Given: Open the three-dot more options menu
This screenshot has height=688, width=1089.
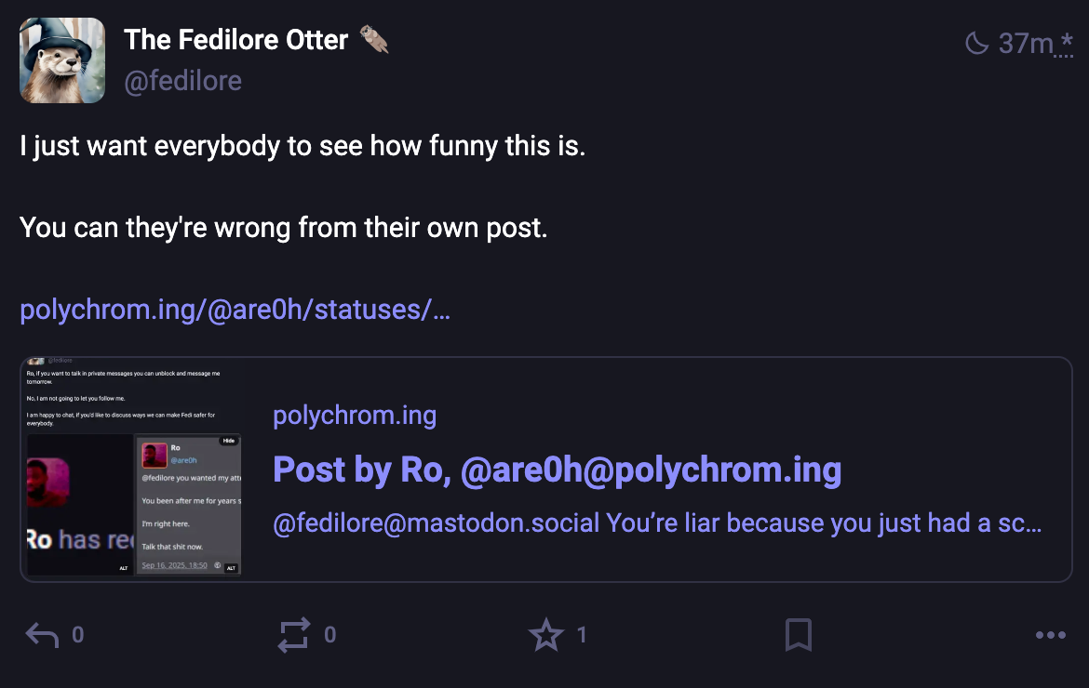Looking at the screenshot, I should tap(1050, 635).
